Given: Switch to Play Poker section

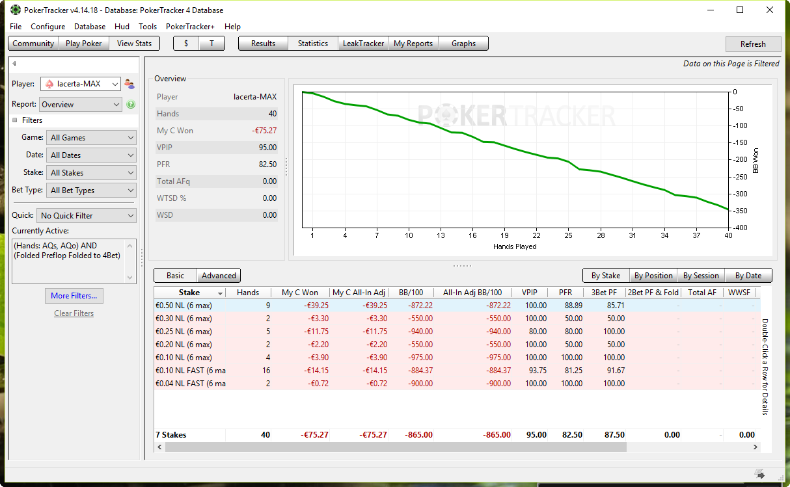Looking at the screenshot, I should 84,44.
